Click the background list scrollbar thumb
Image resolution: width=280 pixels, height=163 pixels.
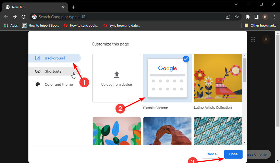click(x=244, y=70)
